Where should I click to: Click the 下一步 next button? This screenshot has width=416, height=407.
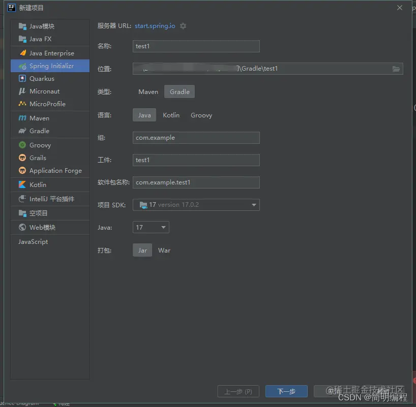286,391
